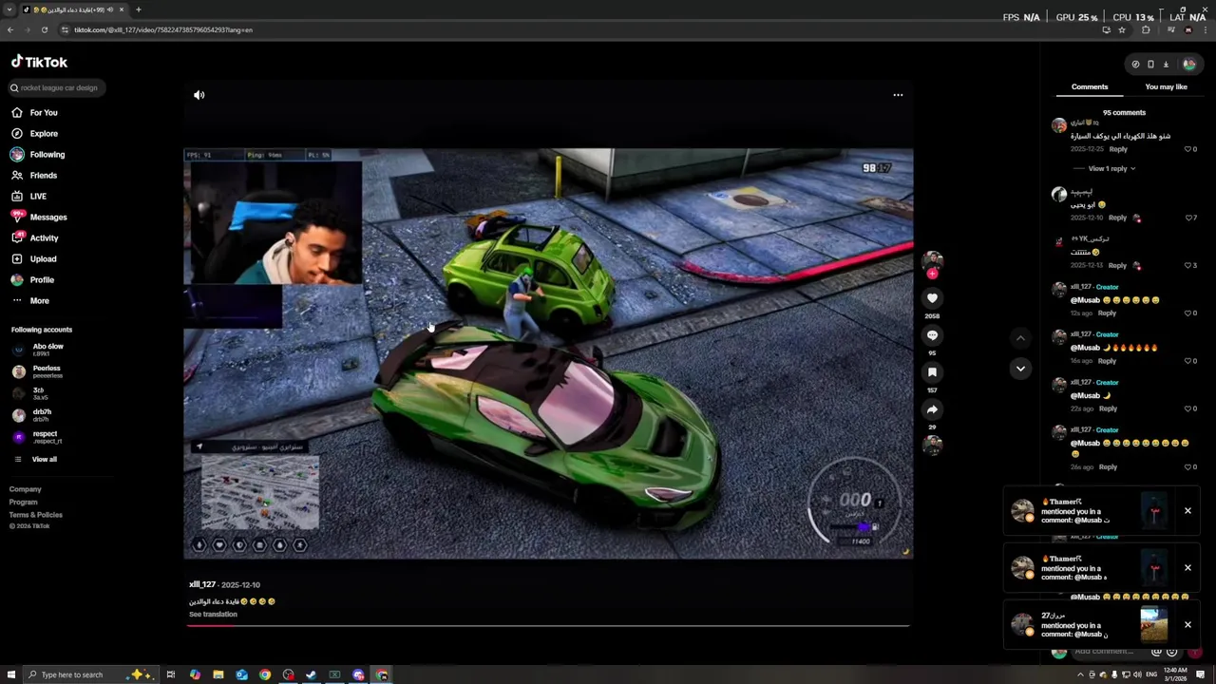This screenshot has width=1216, height=684.
Task: Open the More menu in sidebar
Action: pyautogui.click(x=30, y=300)
